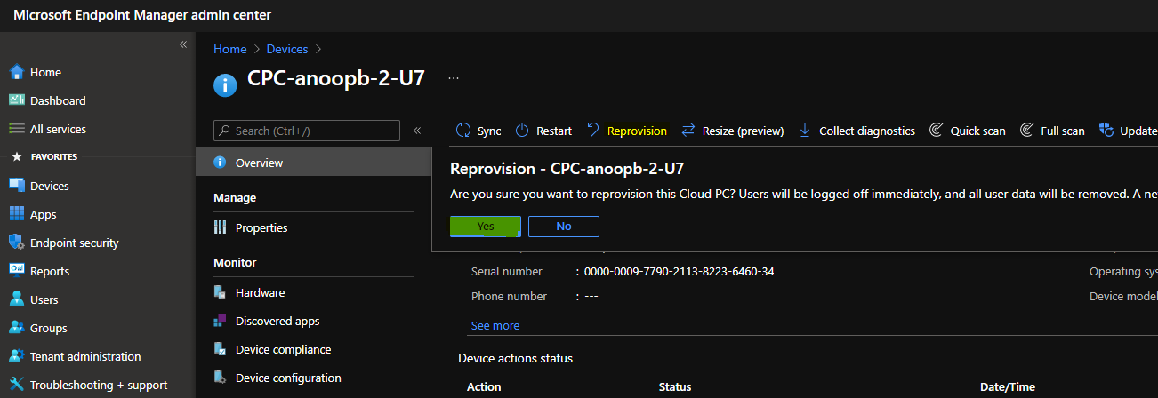Open the Dashboard chart icon
Screen dimensions: 1158x398
point(16,100)
